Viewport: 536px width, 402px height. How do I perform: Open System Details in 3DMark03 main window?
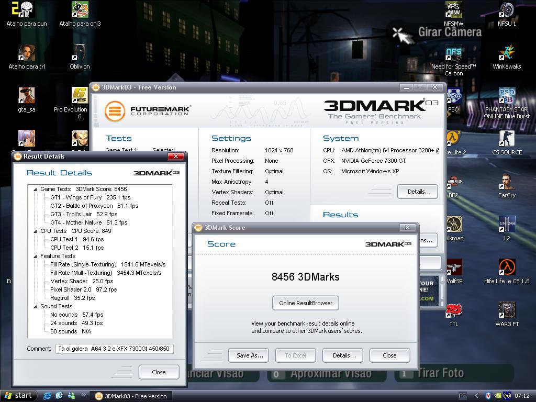418,192
